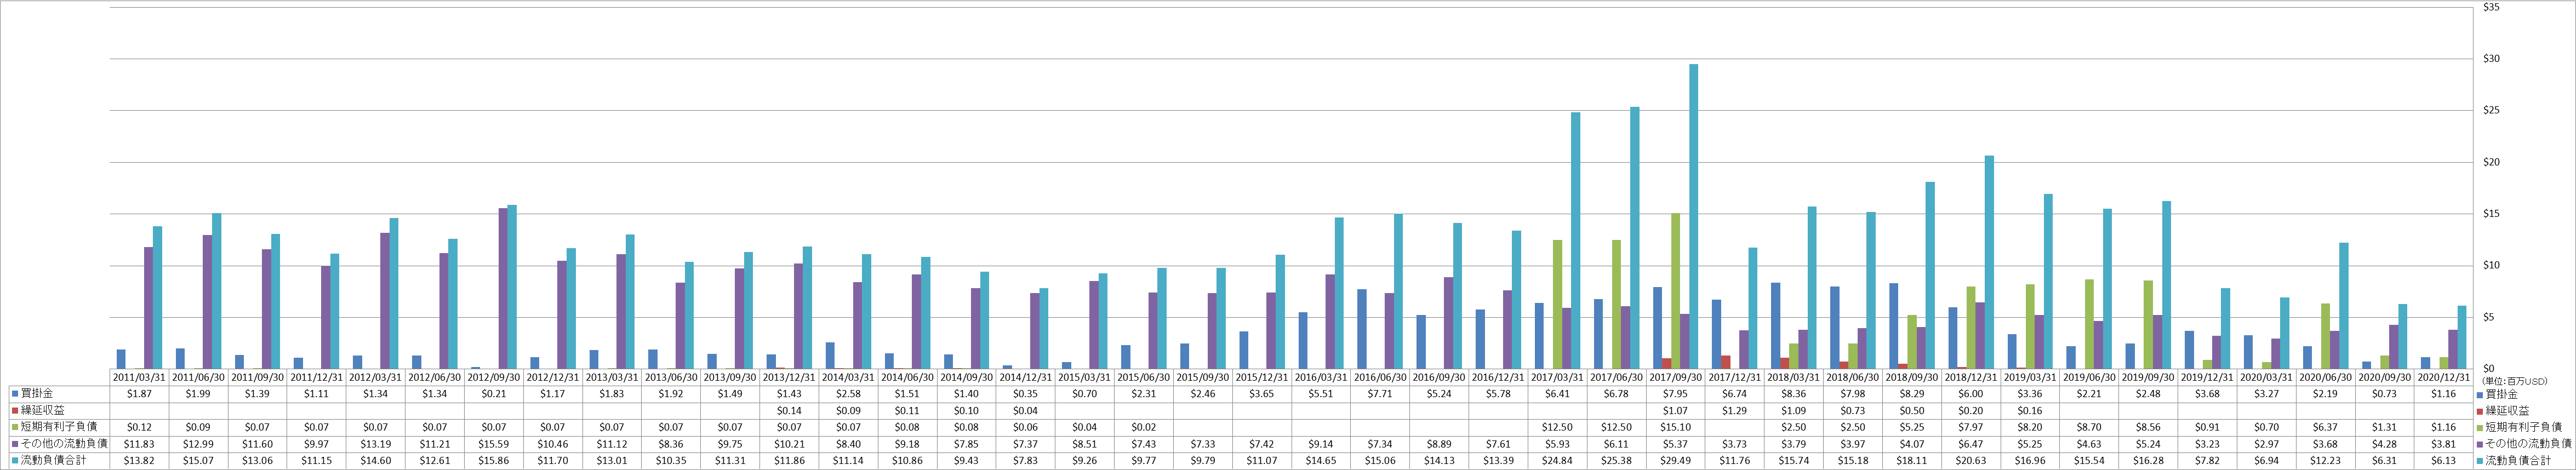Click the $10 axis label
This screenshot has height=470, width=2576.
[x=2491, y=265]
